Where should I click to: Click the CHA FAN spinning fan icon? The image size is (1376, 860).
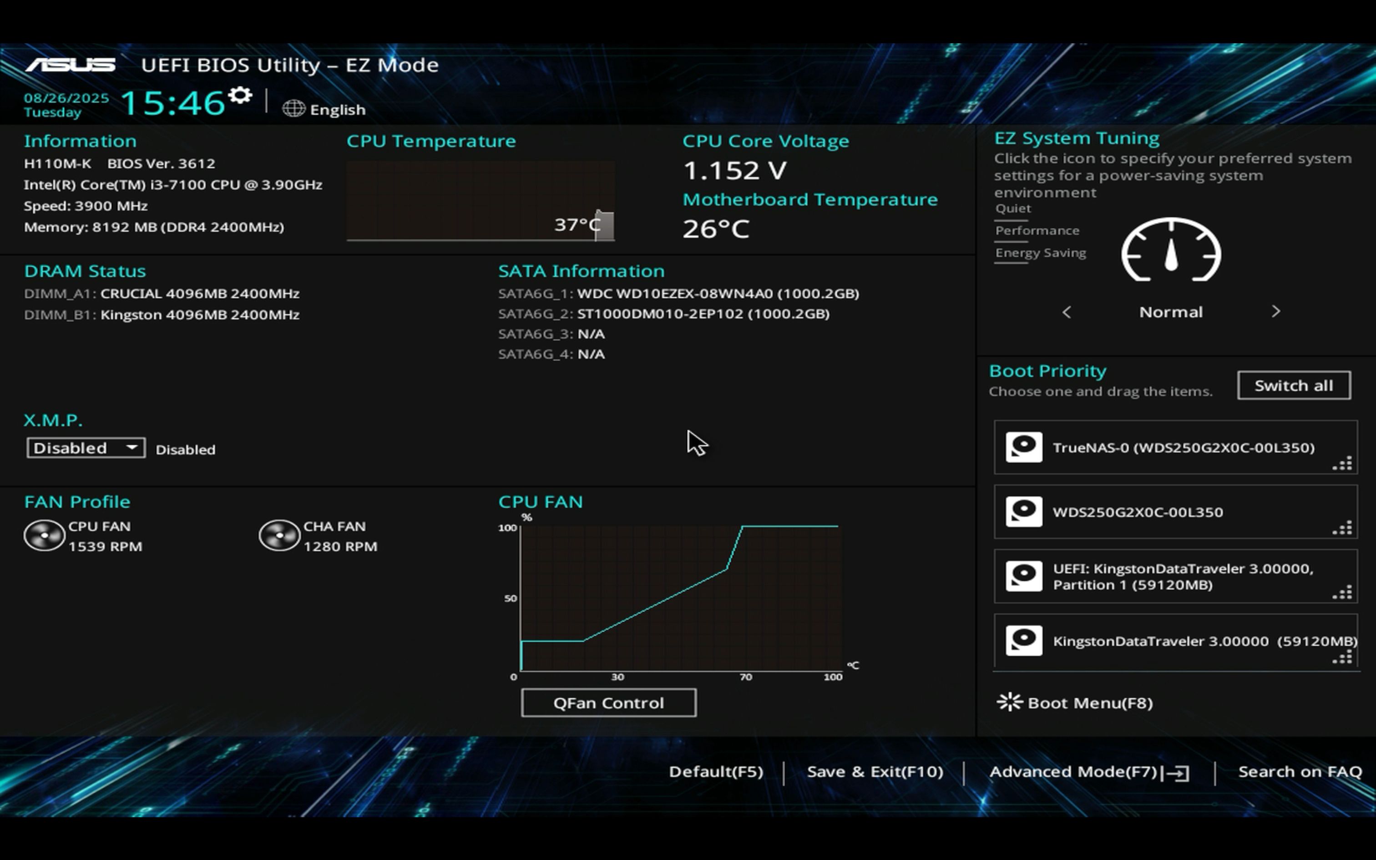(279, 535)
